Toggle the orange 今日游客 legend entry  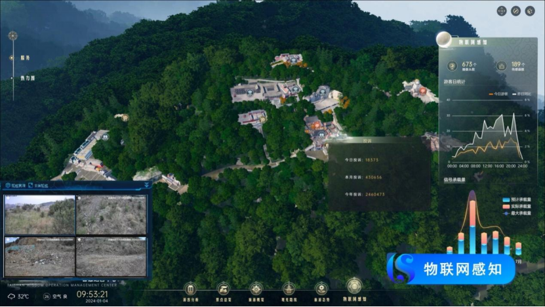[498, 94]
